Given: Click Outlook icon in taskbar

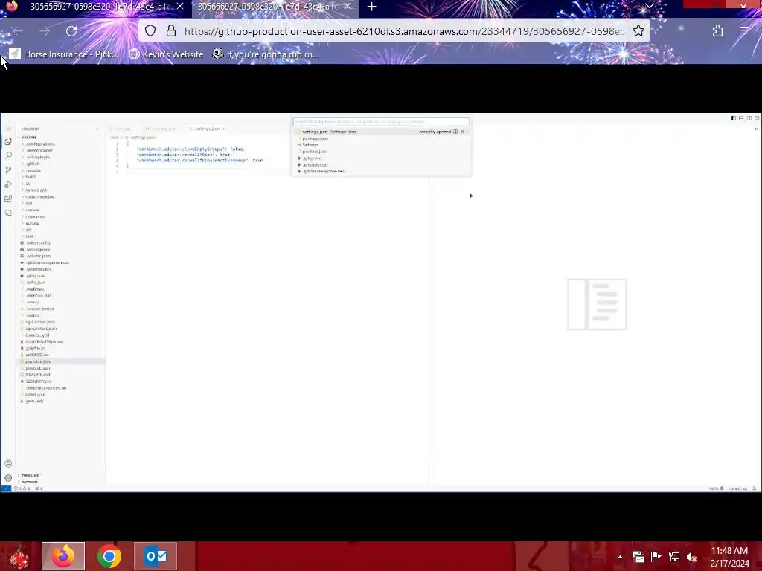Looking at the screenshot, I should pyautogui.click(x=156, y=556).
